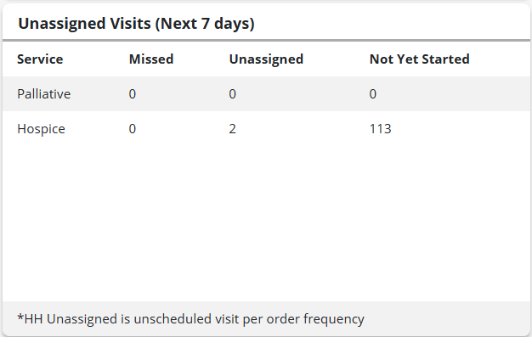Viewport: 532px width, 337px height.
Task: Click the Not Yet Started column header
Action: pos(419,59)
